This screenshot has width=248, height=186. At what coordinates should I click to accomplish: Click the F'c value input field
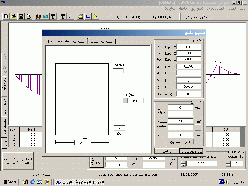point(188,47)
